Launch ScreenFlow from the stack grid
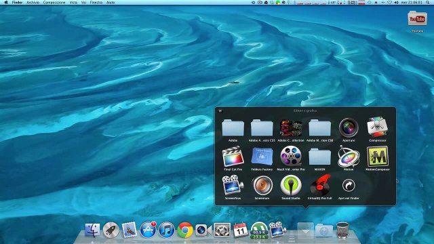 click(233, 185)
